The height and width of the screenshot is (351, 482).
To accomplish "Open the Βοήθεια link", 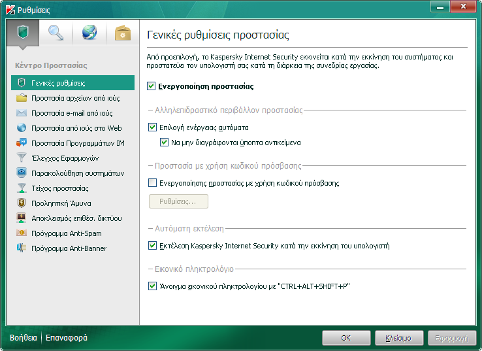I will point(24,337).
